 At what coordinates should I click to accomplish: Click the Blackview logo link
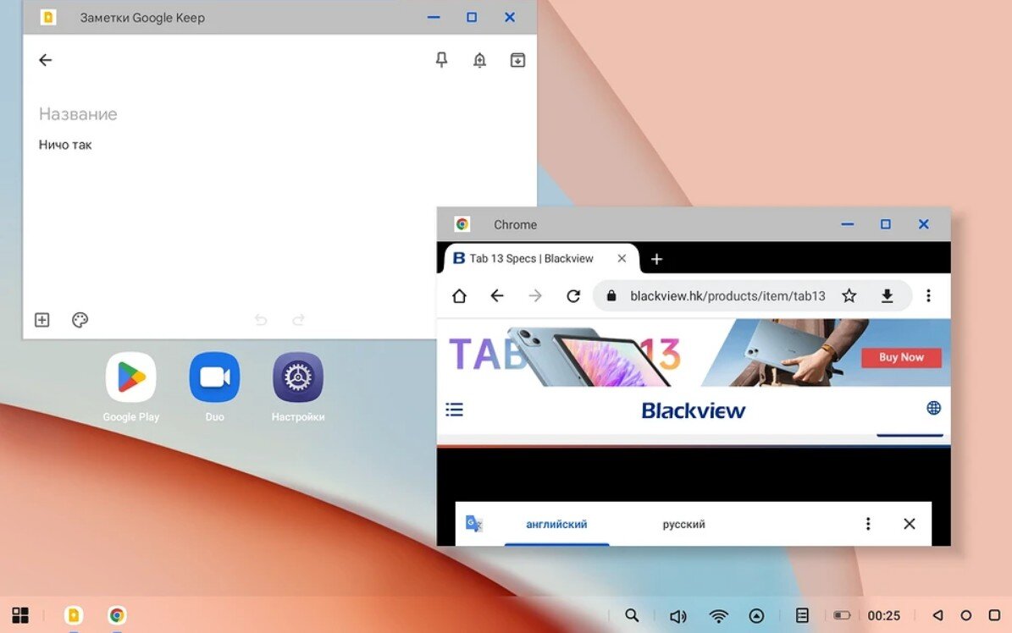click(693, 410)
